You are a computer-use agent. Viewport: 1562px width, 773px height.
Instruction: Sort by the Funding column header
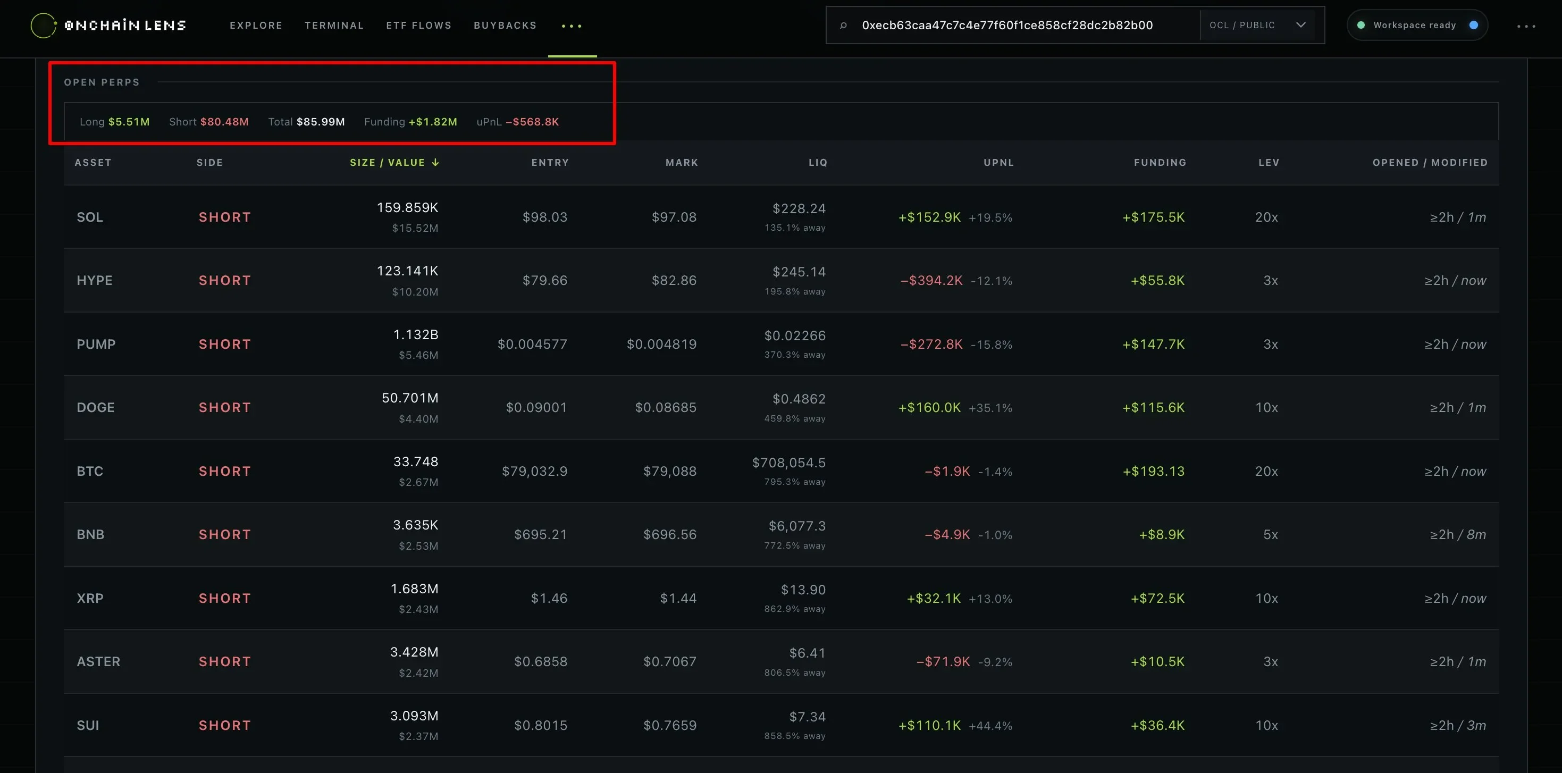click(x=1160, y=163)
